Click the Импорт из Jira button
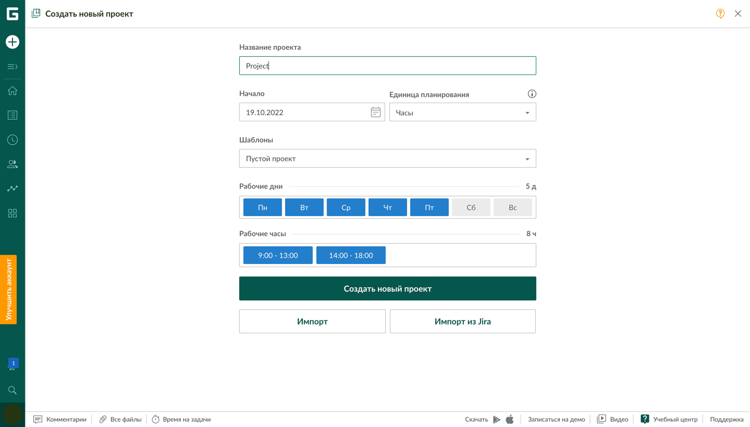750x427 pixels. (463, 321)
